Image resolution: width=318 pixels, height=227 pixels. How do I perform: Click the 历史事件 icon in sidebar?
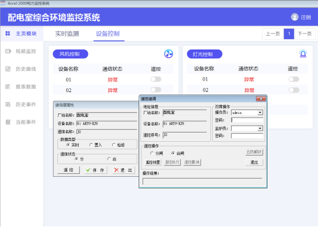pos(7,104)
